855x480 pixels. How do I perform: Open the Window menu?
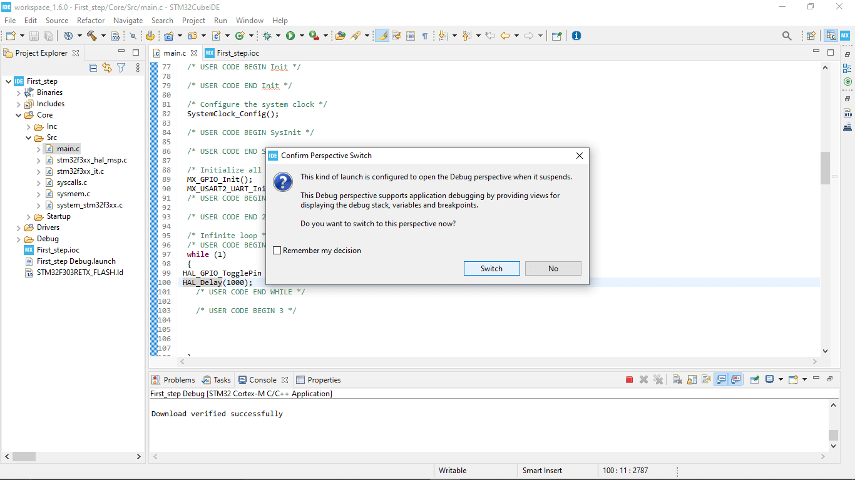tap(249, 21)
